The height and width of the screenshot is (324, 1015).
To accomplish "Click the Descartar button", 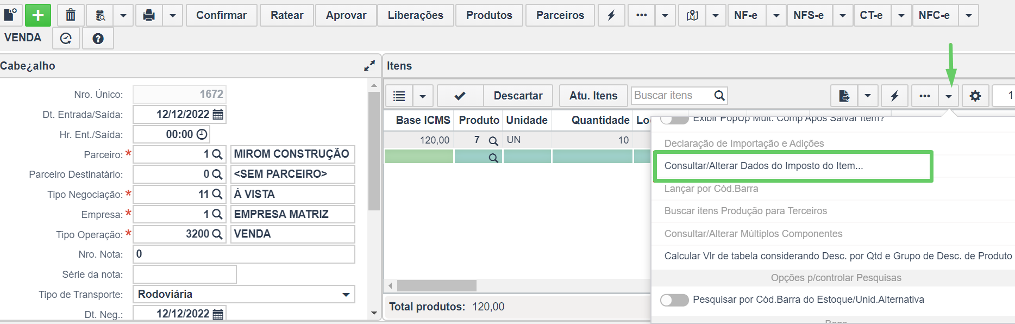I will pos(518,96).
